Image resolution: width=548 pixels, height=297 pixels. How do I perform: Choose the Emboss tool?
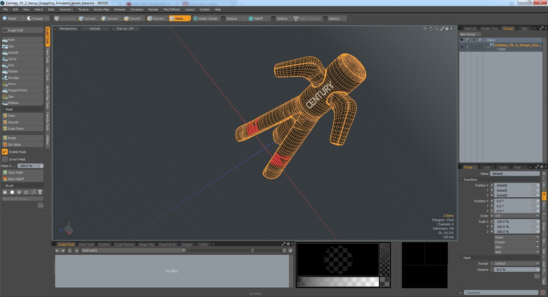[x=23, y=103]
